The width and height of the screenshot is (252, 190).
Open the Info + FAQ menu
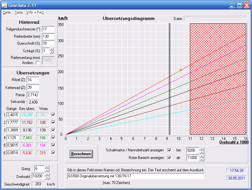coord(35,12)
